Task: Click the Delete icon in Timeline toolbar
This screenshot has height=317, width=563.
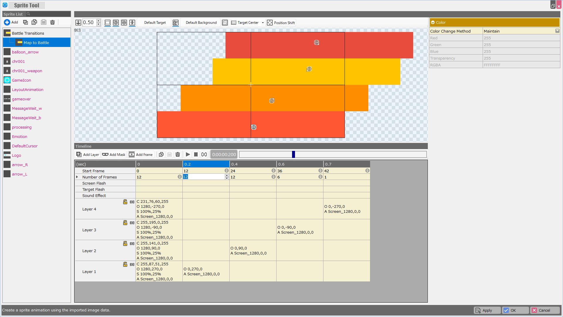Action: click(178, 154)
